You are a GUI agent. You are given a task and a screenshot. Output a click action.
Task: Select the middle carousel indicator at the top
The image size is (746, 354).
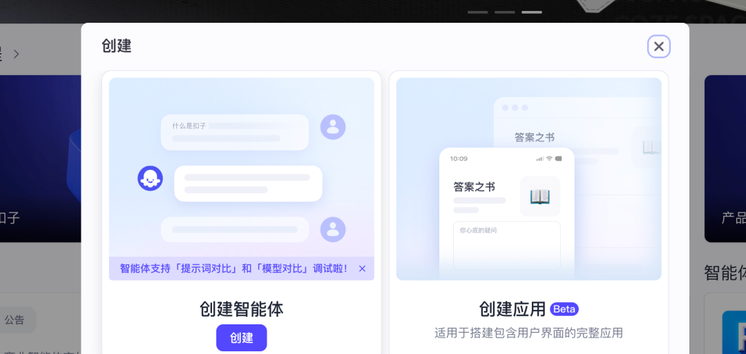pyautogui.click(x=504, y=12)
